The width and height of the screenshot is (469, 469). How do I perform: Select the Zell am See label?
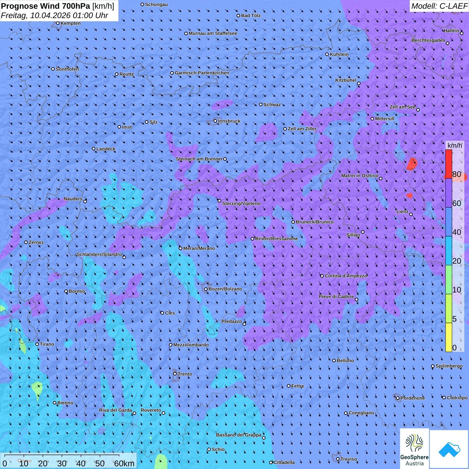tap(402, 107)
